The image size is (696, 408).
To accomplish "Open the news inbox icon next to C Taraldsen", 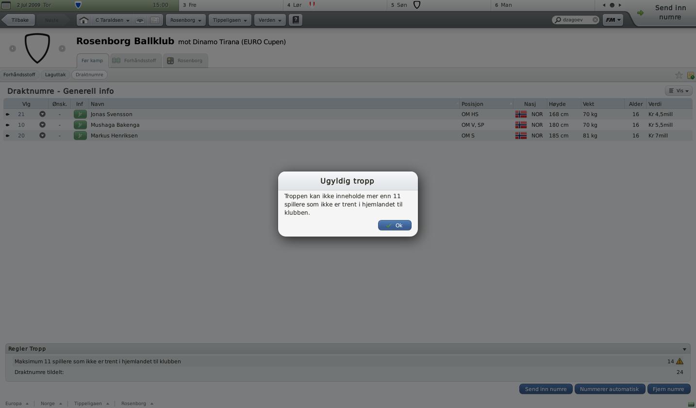I will 140,20.
